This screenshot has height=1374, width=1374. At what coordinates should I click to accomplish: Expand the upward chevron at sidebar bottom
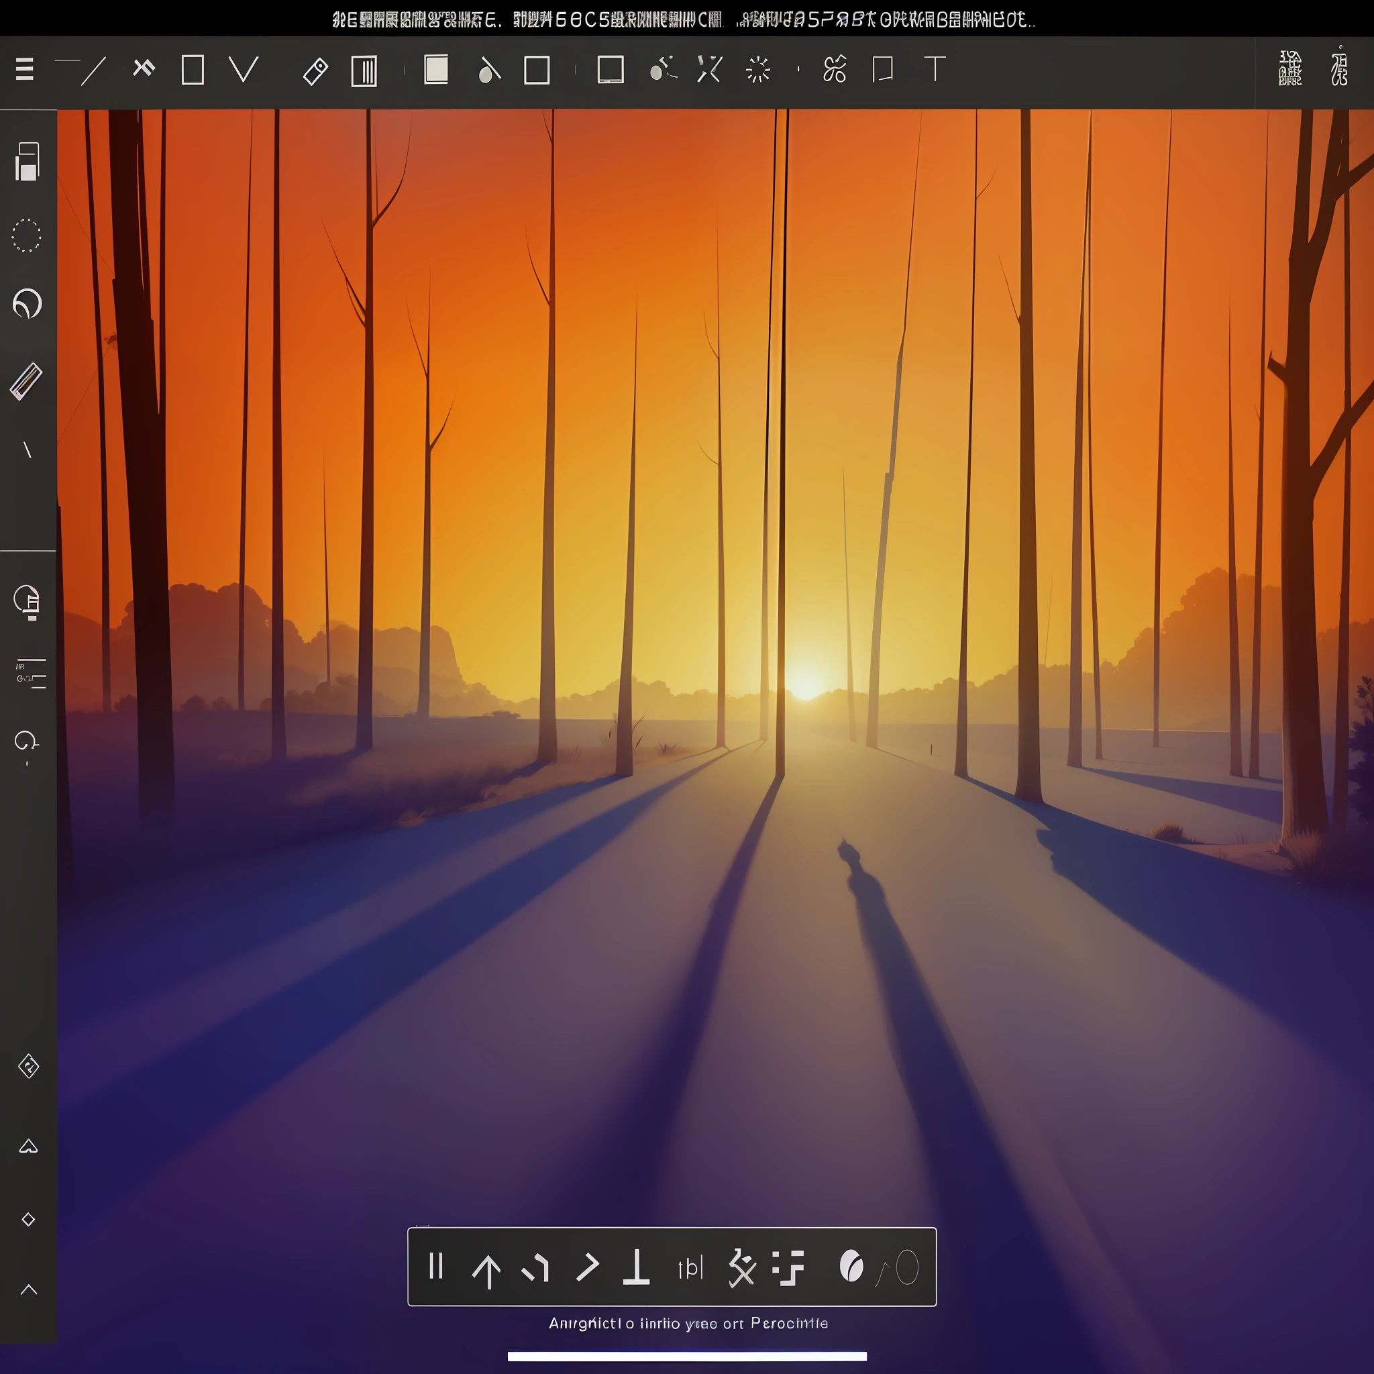[x=29, y=1289]
